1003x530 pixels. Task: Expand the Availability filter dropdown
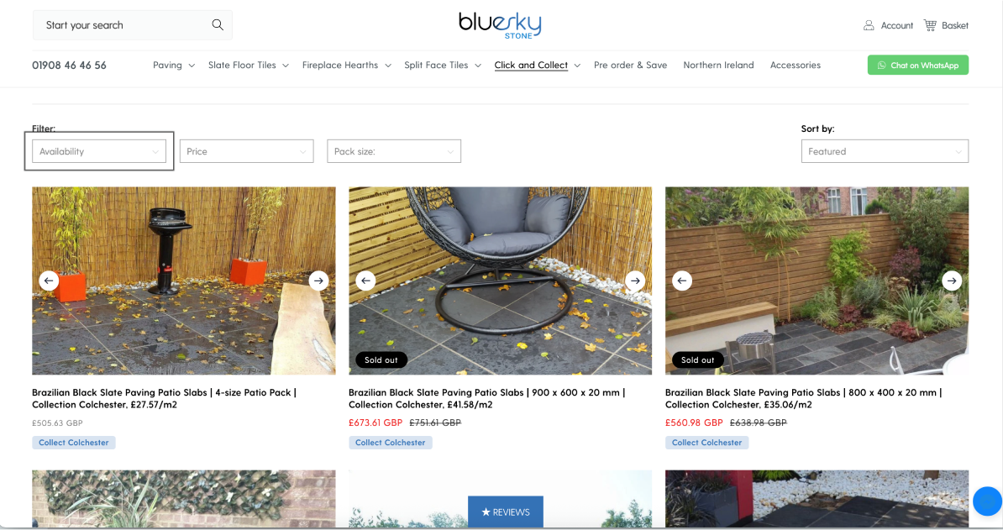click(x=99, y=151)
